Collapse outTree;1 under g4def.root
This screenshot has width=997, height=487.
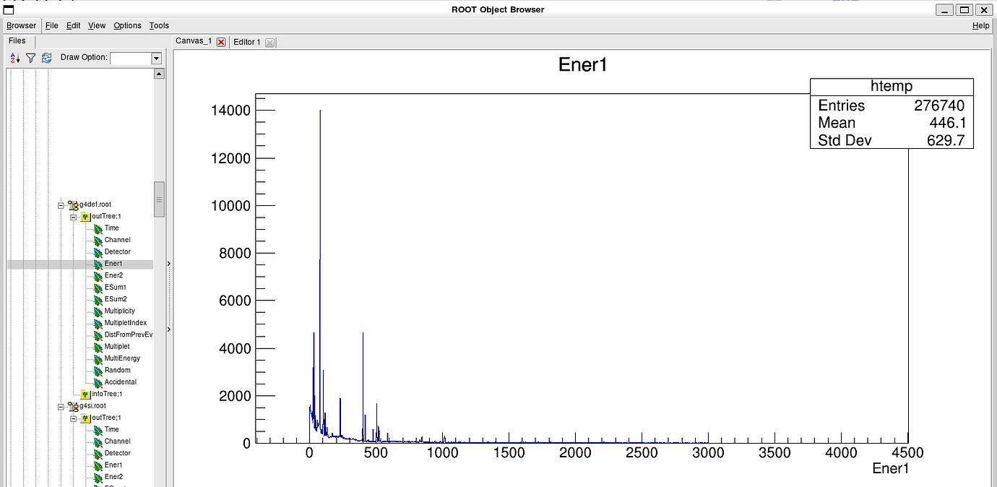[73, 217]
